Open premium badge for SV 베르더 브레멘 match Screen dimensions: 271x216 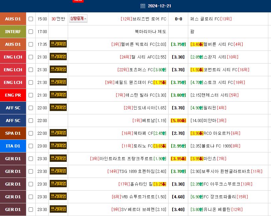click(58, 209)
